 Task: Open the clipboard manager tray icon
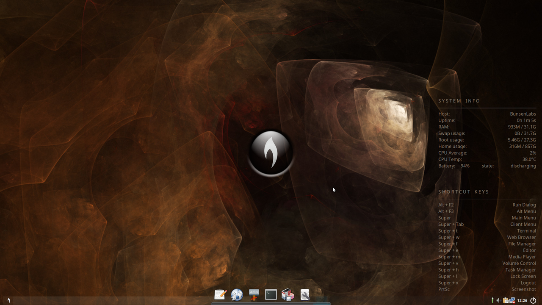pos(506,300)
